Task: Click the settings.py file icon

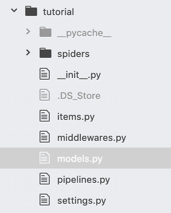Action: point(45,200)
